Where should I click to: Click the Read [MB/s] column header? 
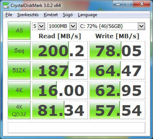tap(60, 36)
